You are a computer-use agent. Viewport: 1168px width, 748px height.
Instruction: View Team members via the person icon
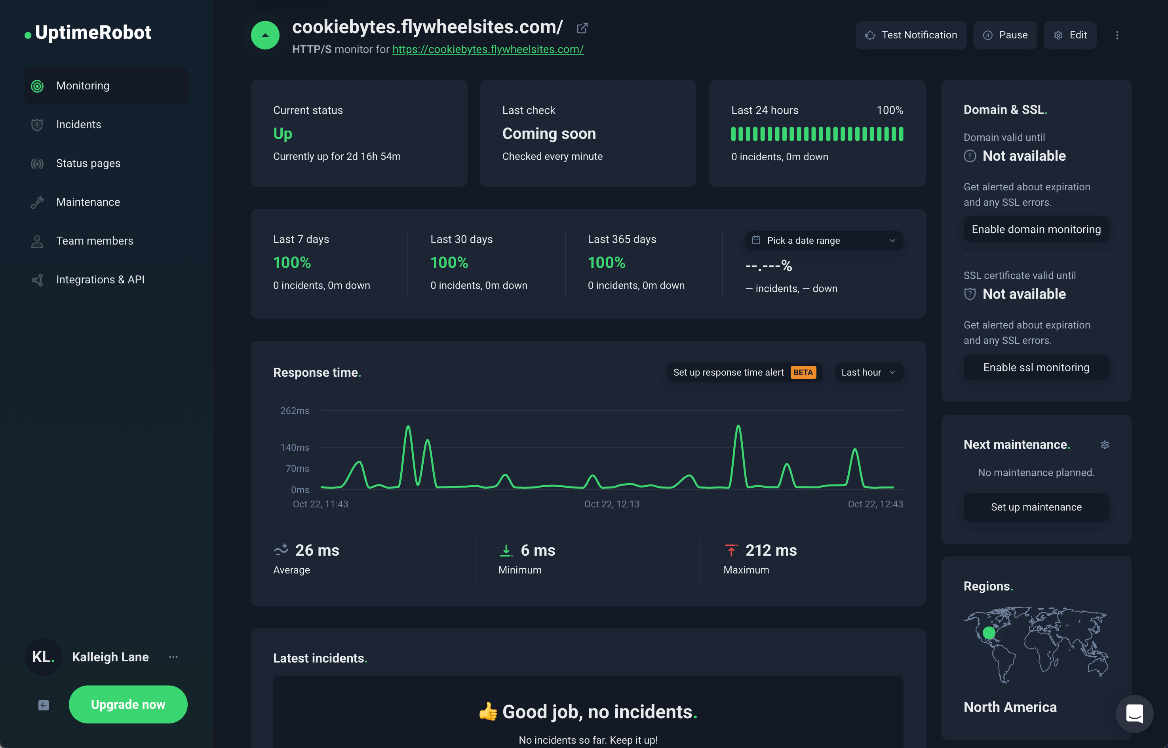tap(37, 241)
